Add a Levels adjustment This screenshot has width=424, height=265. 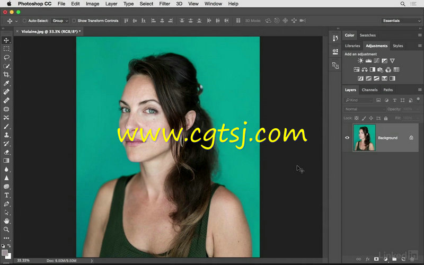[368, 60]
